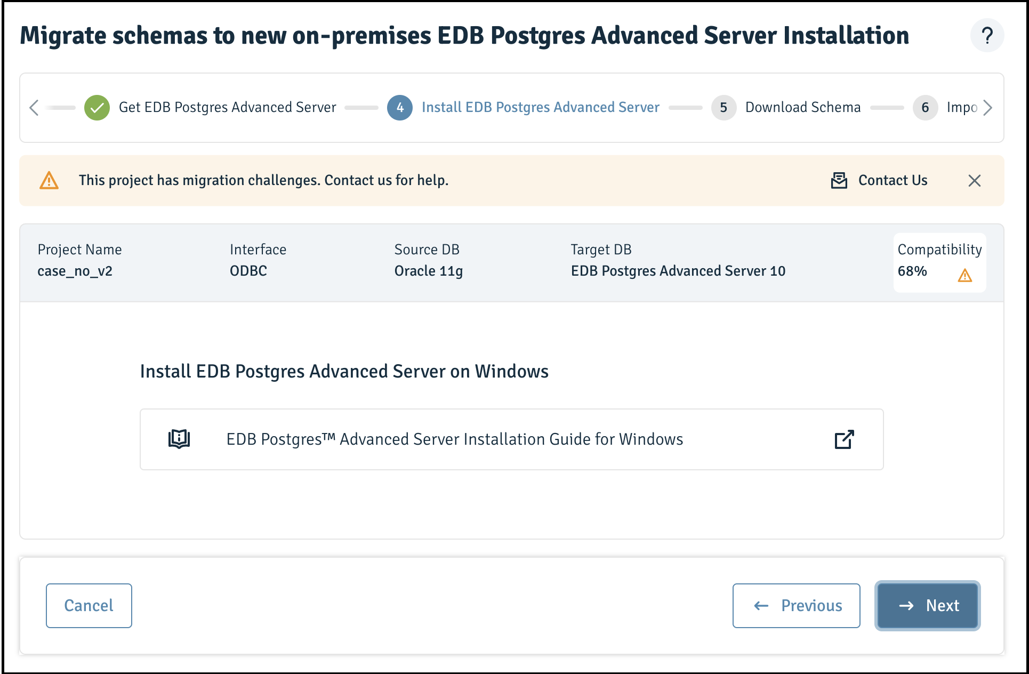Select step 5 circle indicator
This screenshot has height=674, width=1029.
pyautogui.click(x=723, y=108)
